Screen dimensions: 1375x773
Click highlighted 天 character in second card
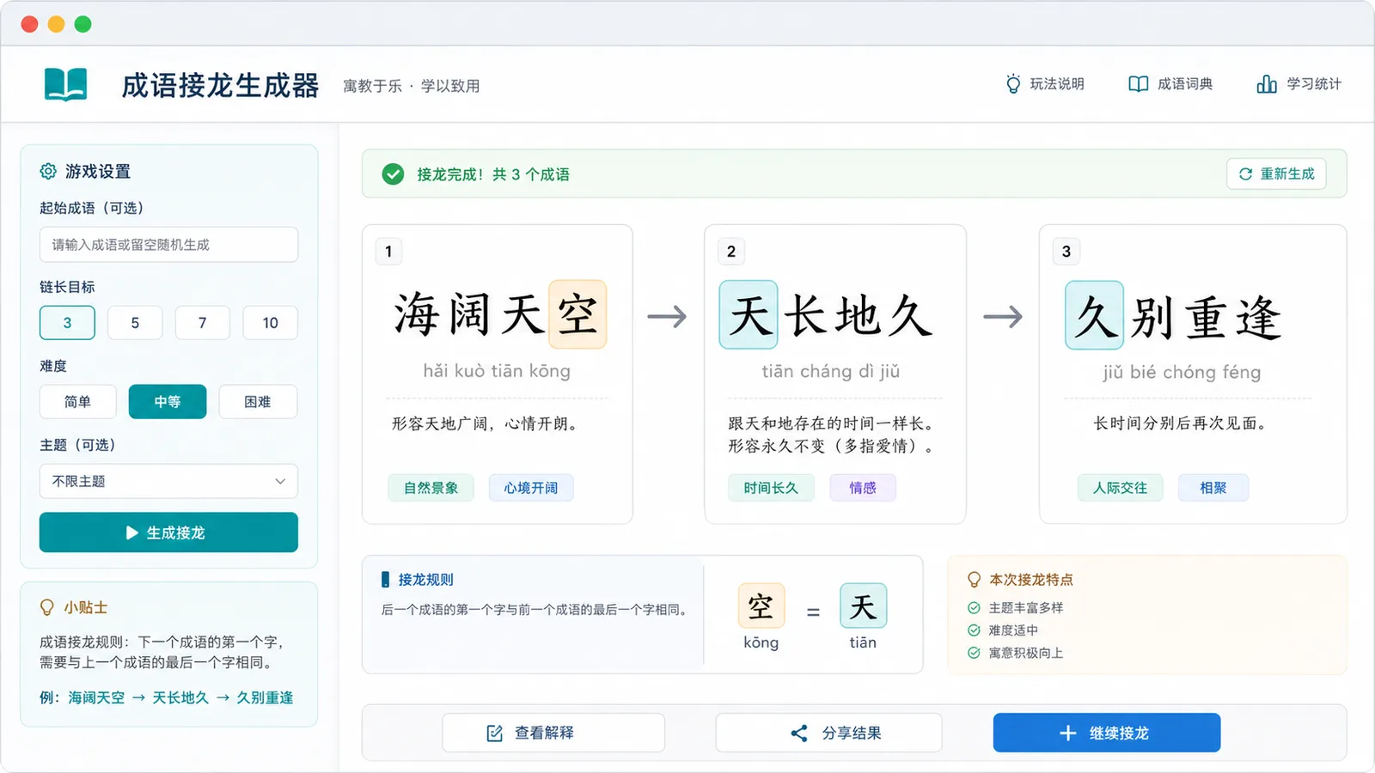749,314
